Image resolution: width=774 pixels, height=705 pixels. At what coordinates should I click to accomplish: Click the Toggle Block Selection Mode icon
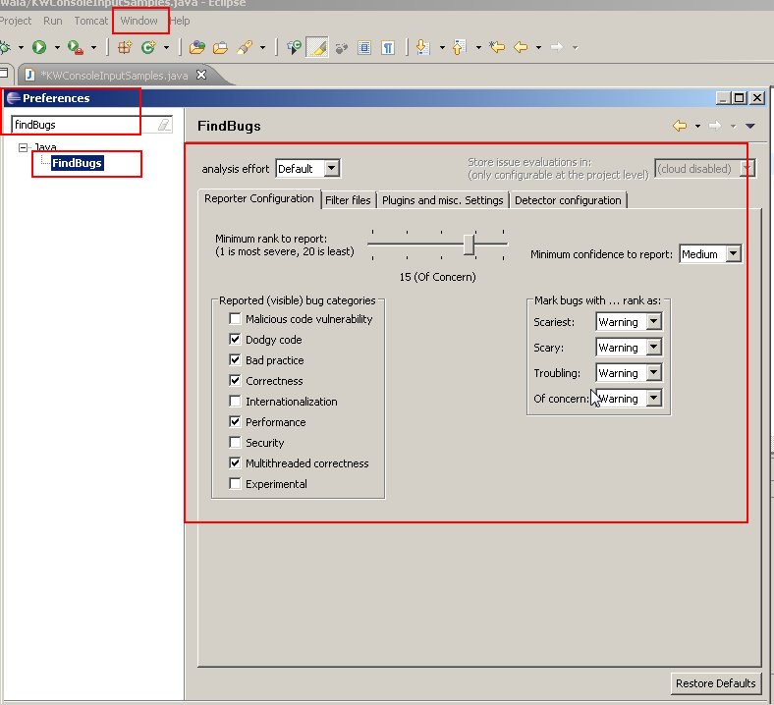coord(364,48)
